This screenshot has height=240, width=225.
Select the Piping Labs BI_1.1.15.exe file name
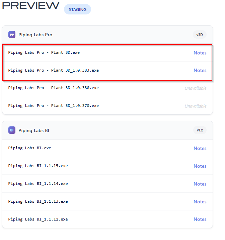(x=38, y=166)
